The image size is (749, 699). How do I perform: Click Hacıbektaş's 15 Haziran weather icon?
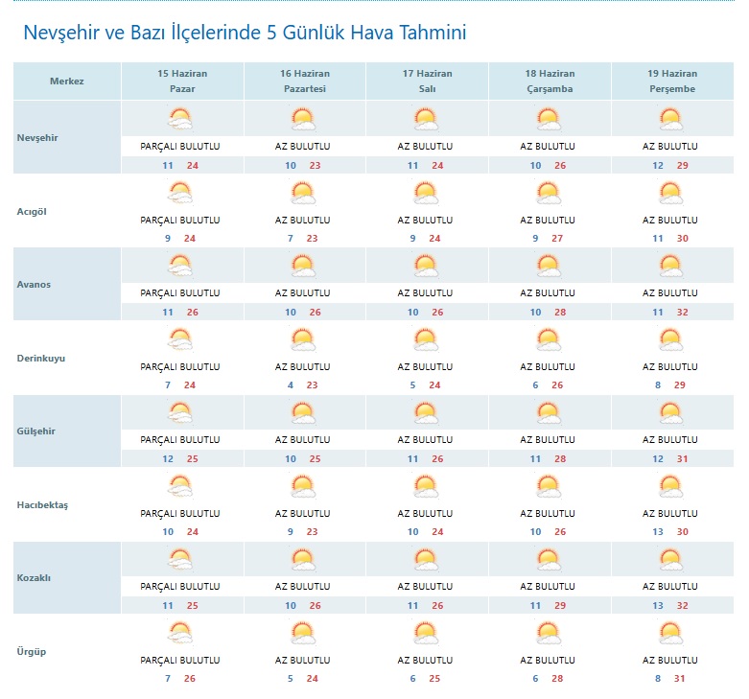(180, 486)
